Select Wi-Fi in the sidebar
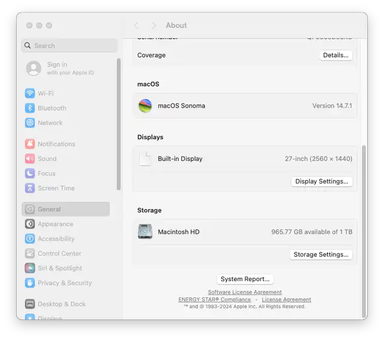 (x=46, y=93)
